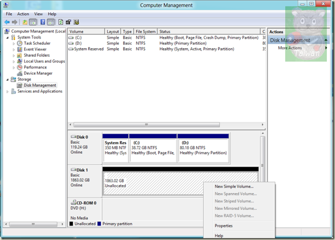Select the (D:) 80.18 GB partition block

(203, 148)
